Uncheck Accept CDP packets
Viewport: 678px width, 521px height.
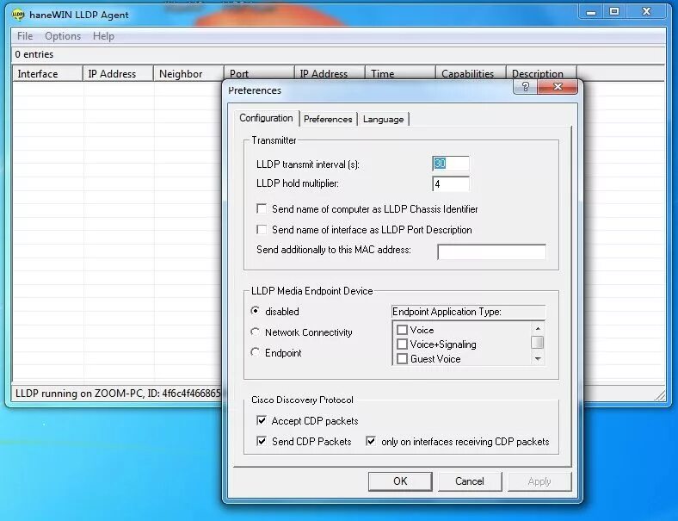pyautogui.click(x=262, y=420)
